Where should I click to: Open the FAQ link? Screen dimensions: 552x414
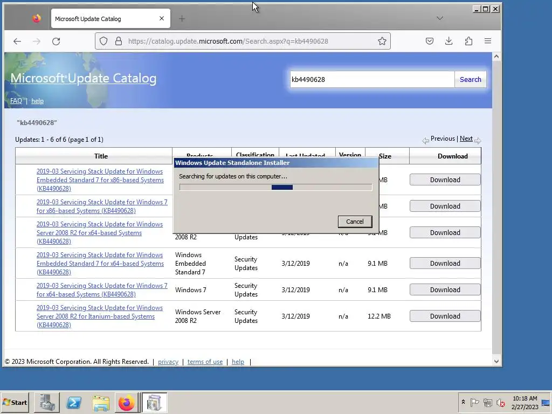tap(16, 101)
